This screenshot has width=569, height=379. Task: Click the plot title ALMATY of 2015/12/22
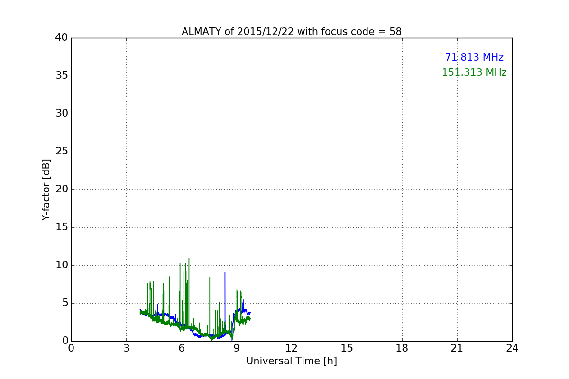[292, 32]
